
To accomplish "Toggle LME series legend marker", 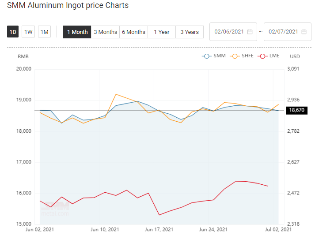I will tap(262, 56).
